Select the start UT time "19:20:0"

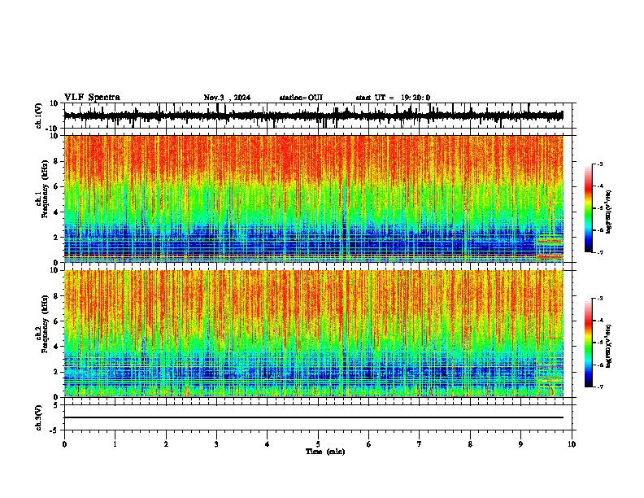click(x=416, y=98)
